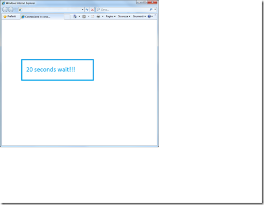264x205 pixels.
Task: Open the Pagina menu
Action: coord(110,16)
